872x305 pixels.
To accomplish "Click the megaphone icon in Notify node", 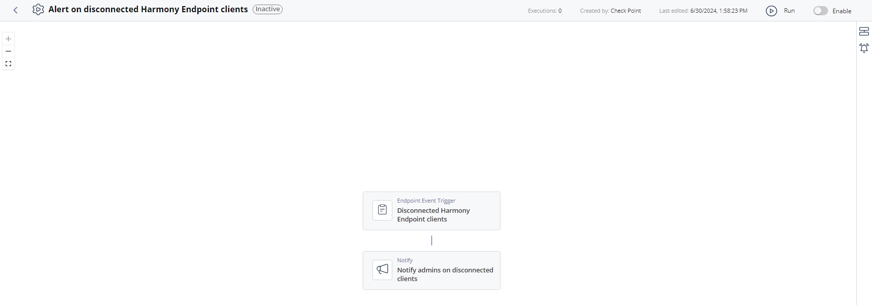I will click(382, 270).
